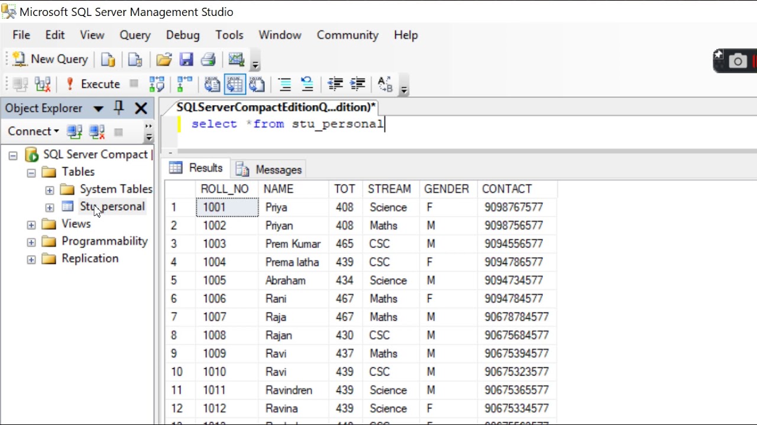Click the STREAM column header
The width and height of the screenshot is (757, 425).
point(391,189)
